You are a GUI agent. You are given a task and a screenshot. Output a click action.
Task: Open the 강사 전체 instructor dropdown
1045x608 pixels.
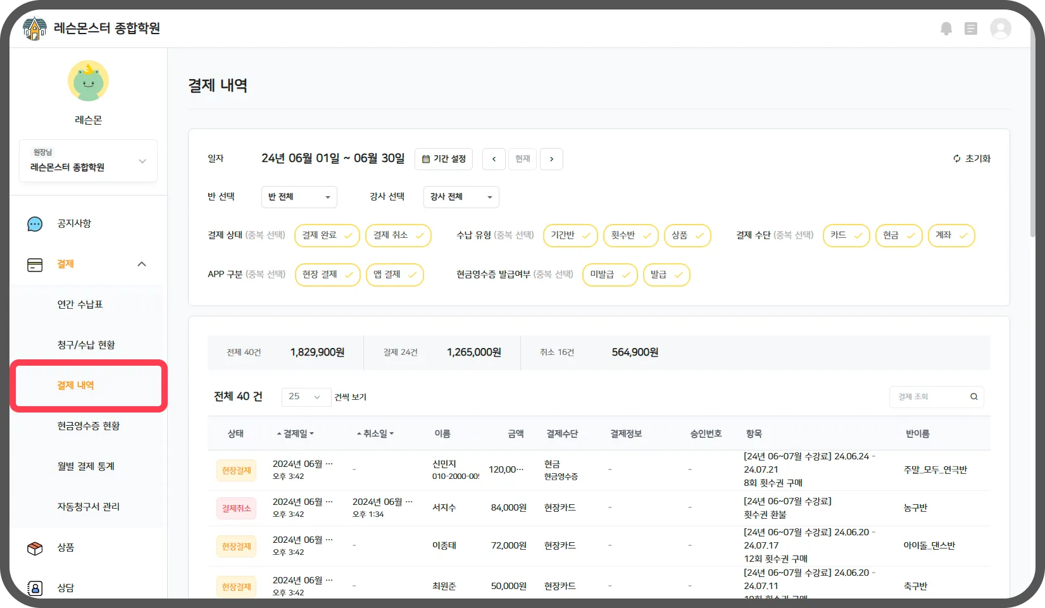(x=461, y=197)
